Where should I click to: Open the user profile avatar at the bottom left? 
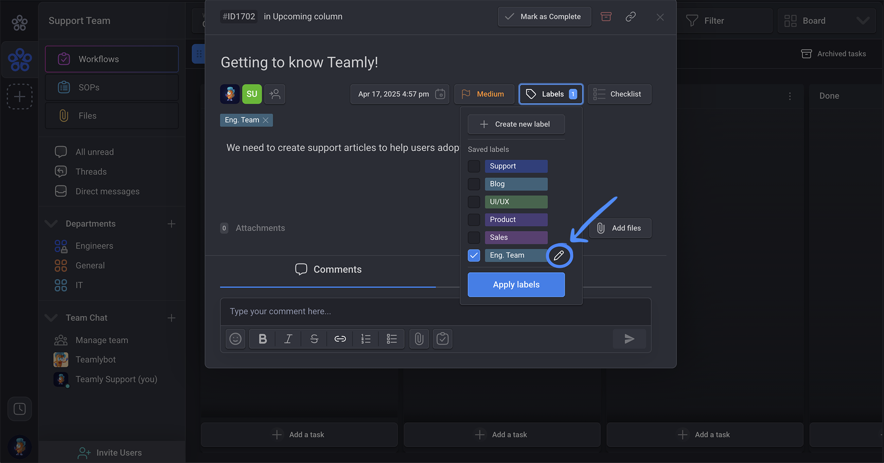19,447
